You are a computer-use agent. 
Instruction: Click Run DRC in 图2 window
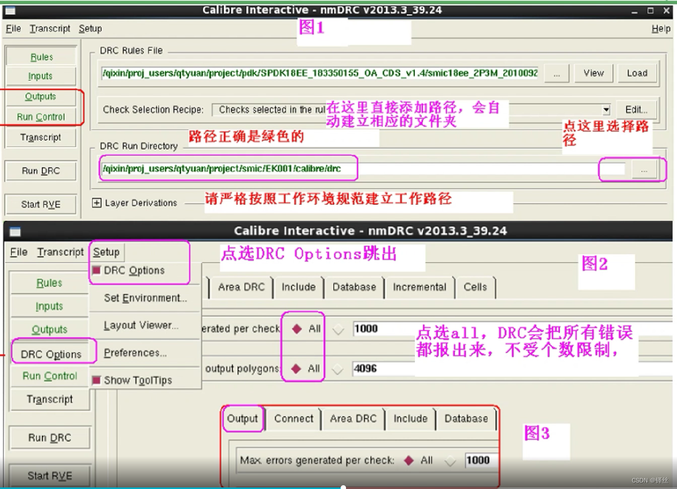tap(49, 438)
